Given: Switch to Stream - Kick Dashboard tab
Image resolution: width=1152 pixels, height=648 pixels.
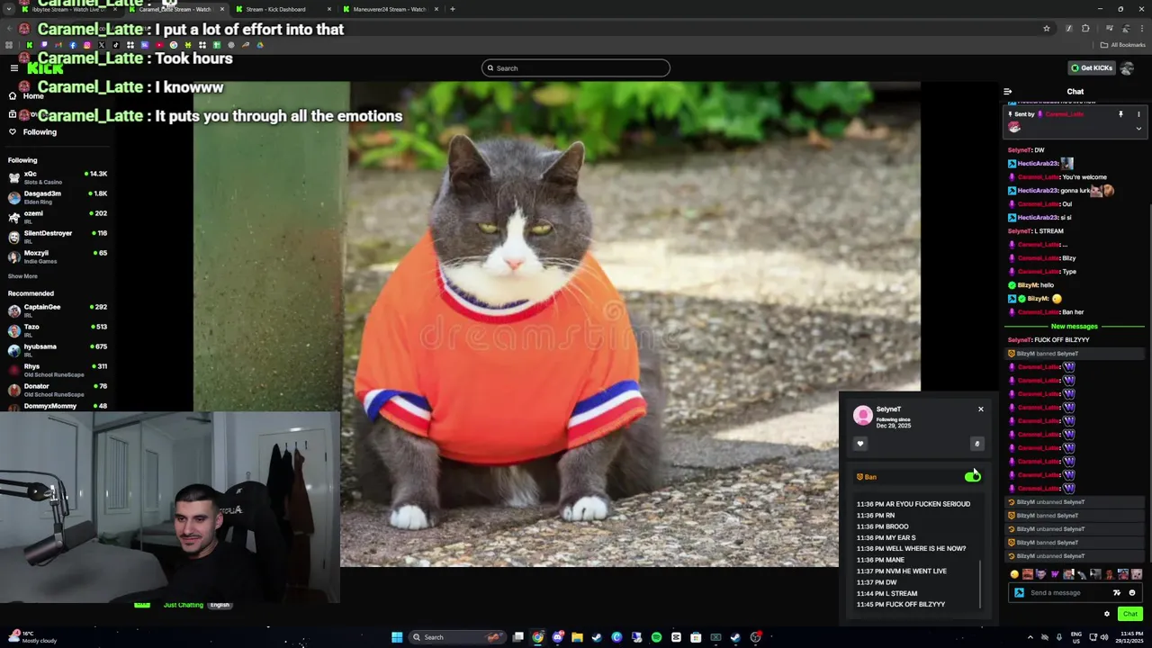Looking at the screenshot, I should coord(282,9).
